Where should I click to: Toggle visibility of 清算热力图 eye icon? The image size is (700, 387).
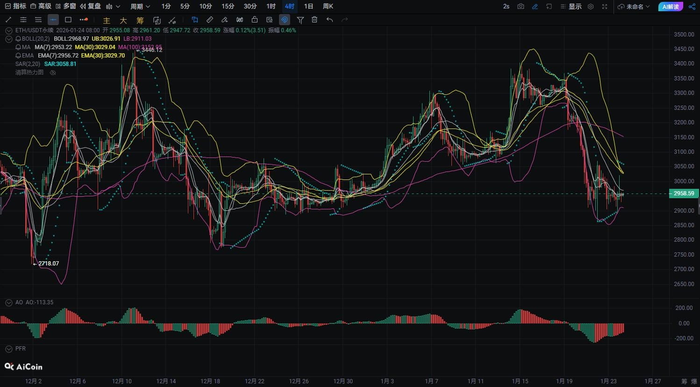53,72
